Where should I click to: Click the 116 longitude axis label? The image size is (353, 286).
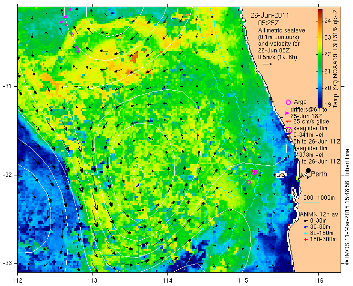318,281
